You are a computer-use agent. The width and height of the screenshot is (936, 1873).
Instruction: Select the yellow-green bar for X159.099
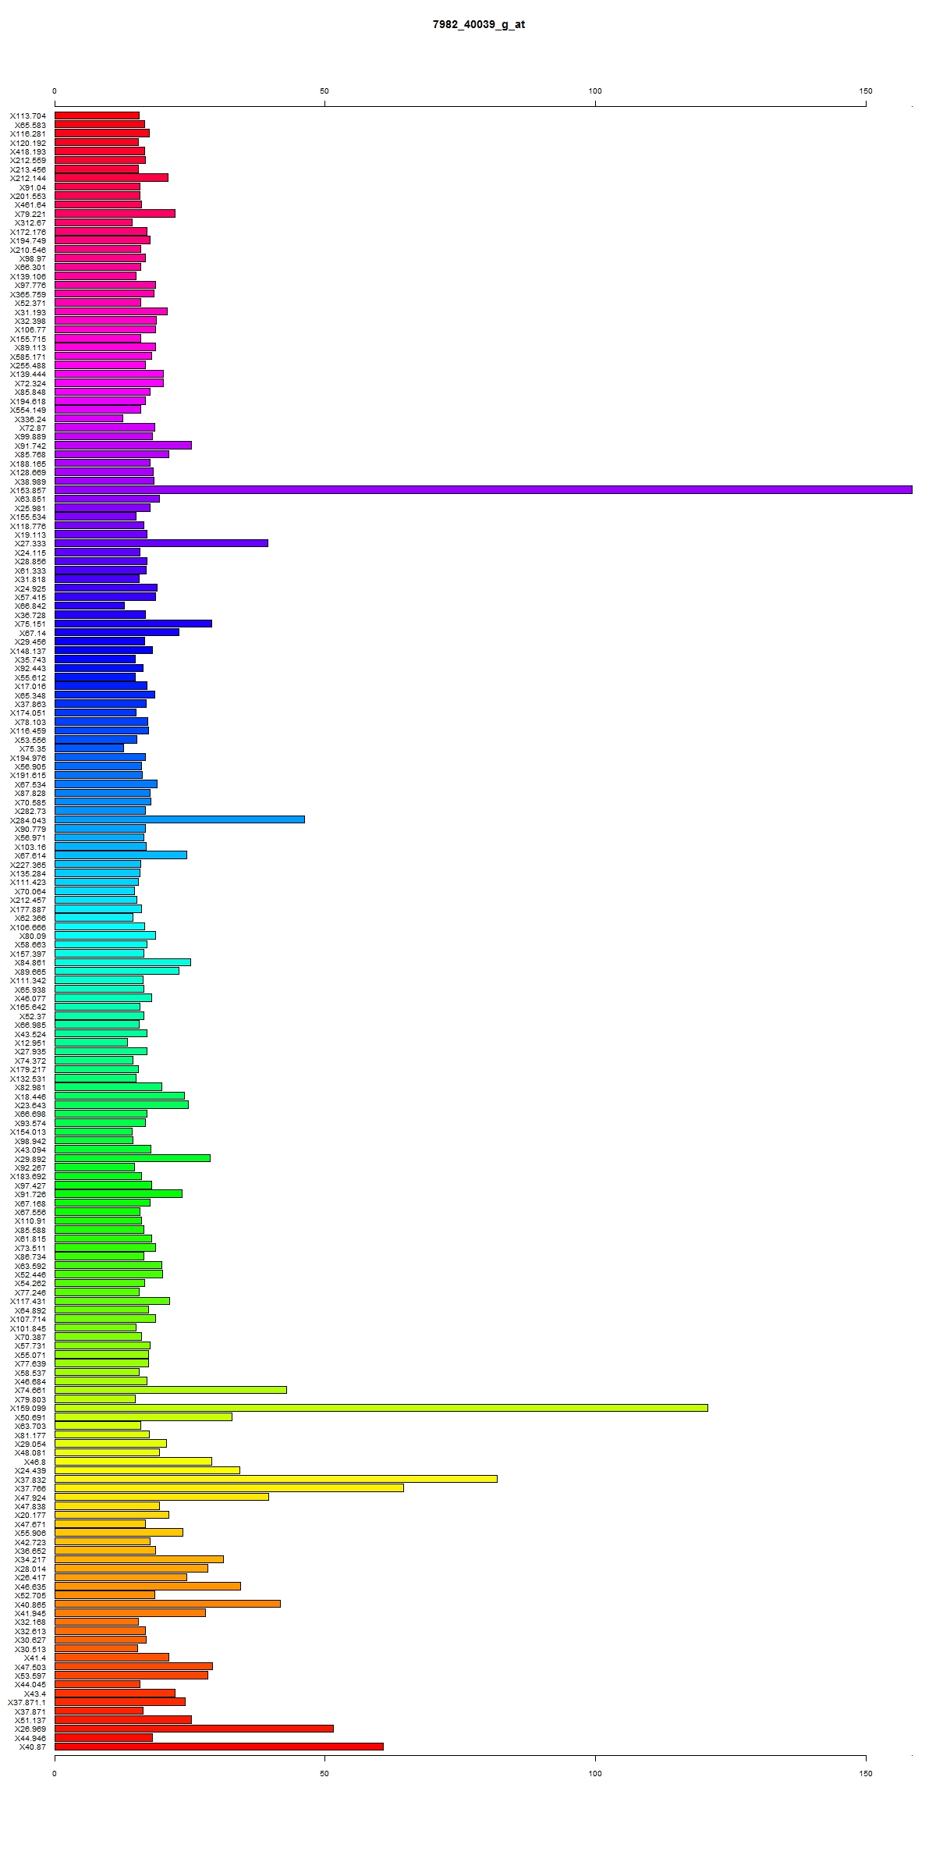pyautogui.click(x=381, y=1408)
